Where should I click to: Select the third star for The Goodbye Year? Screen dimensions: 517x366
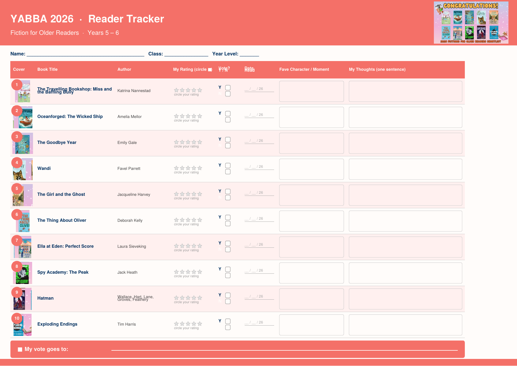(188, 142)
